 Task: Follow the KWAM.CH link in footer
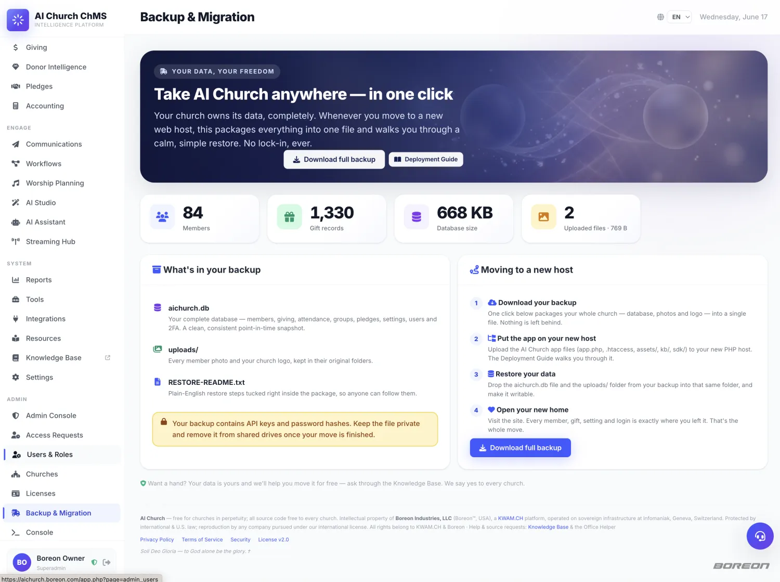point(511,519)
